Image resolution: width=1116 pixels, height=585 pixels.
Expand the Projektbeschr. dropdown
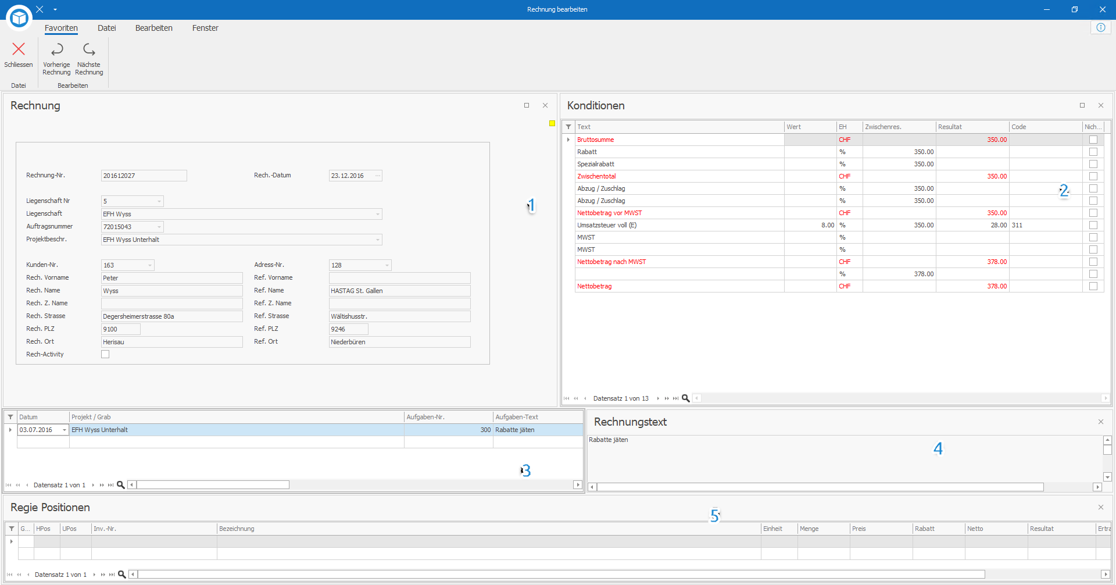378,240
